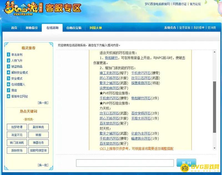
Task: Select the 法宝不见 keyword
Action: (17, 135)
